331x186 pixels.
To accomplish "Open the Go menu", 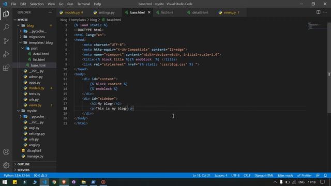I will pos(61,4).
